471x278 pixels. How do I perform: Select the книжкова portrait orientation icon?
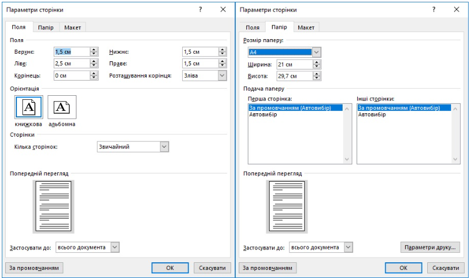(x=29, y=107)
